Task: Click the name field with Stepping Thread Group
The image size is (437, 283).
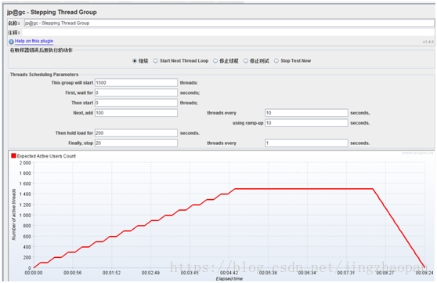Action: 229,24
